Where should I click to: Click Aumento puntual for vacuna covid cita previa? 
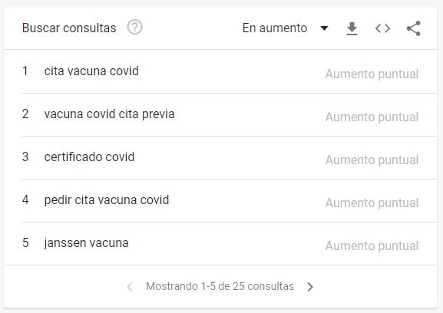click(372, 117)
